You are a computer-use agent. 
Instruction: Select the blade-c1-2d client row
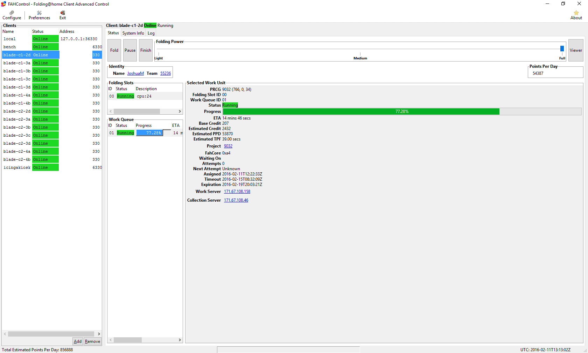(52, 55)
